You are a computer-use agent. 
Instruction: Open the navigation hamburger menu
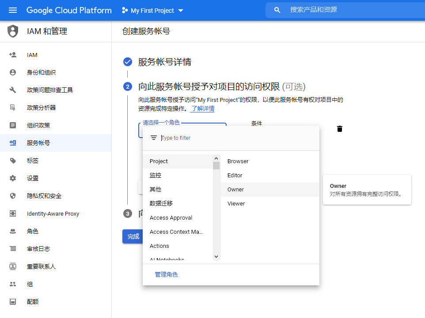click(x=12, y=10)
